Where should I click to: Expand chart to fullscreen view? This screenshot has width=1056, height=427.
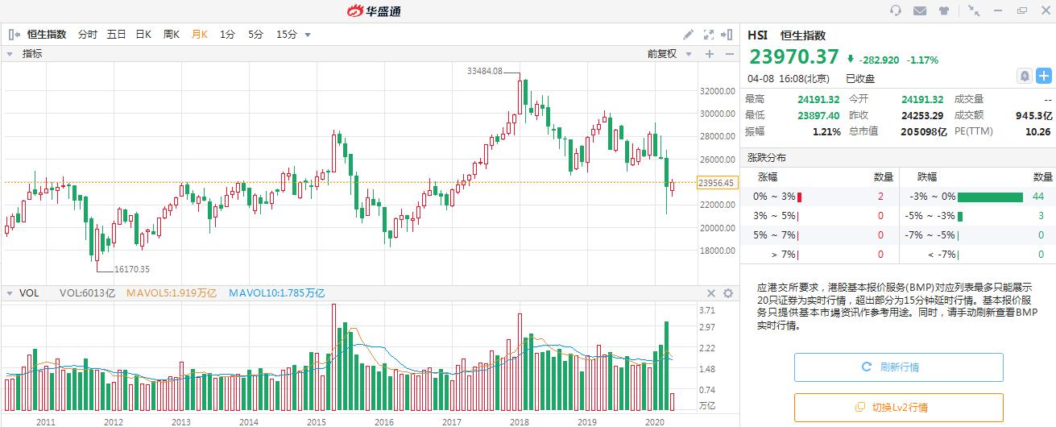709,35
